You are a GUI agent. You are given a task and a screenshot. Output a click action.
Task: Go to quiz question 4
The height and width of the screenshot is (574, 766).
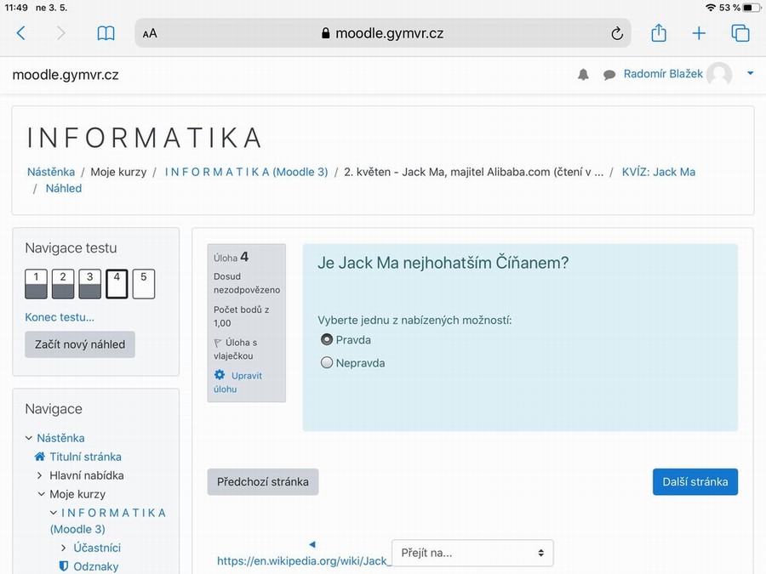click(117, 283)
